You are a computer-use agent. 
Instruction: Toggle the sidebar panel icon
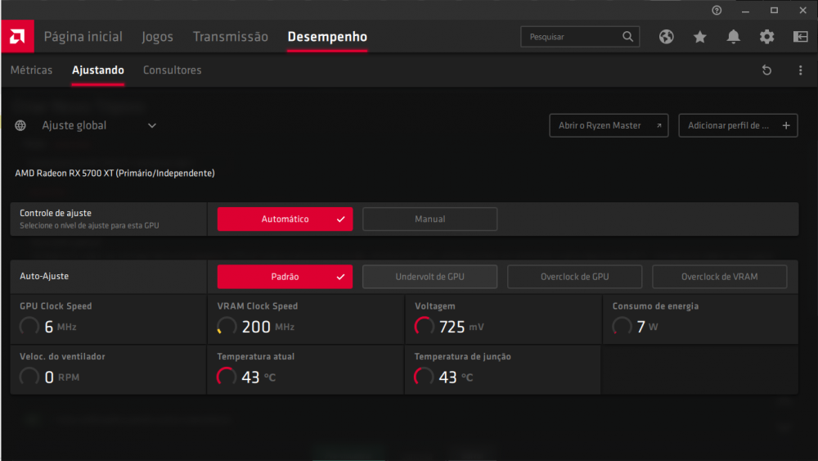point(800,37)
